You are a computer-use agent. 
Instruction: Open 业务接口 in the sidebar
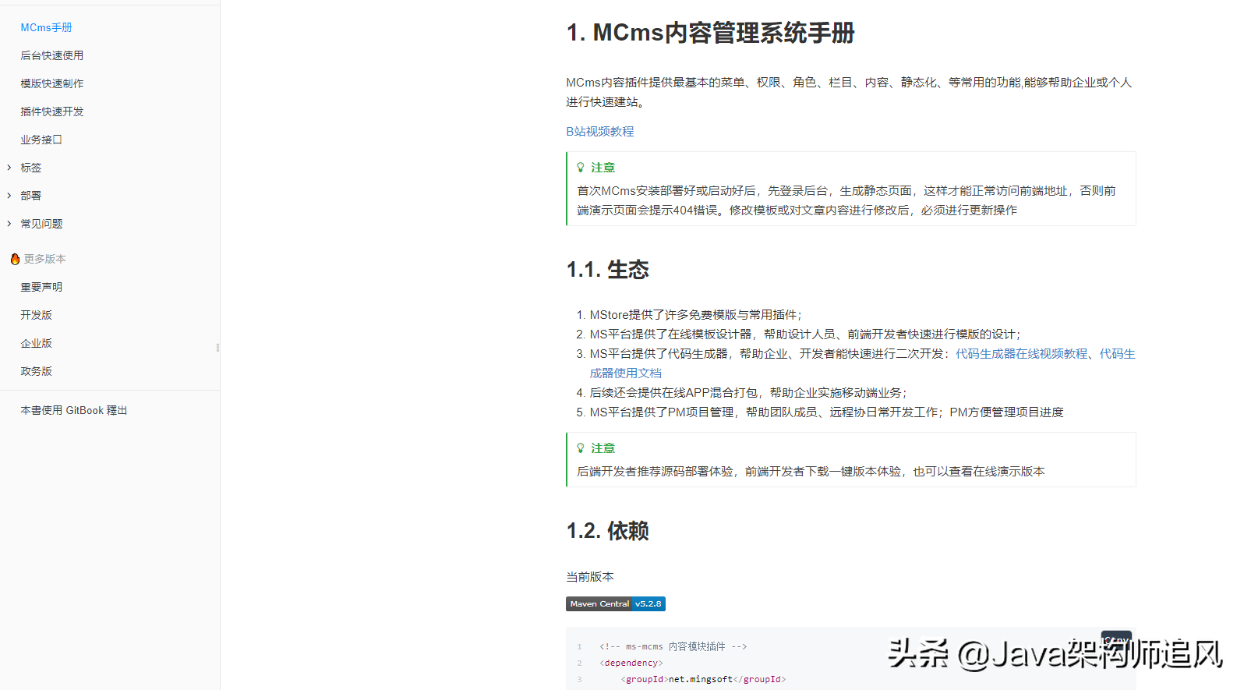[41, 140]
